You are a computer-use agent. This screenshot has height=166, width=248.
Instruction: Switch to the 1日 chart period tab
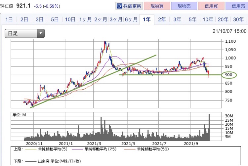9,20
